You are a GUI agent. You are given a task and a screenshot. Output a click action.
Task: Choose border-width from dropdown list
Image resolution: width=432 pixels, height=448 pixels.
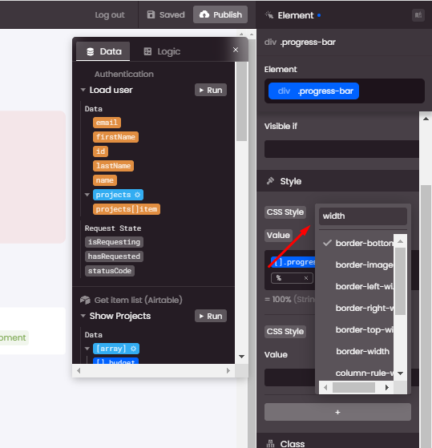point(362,351)
